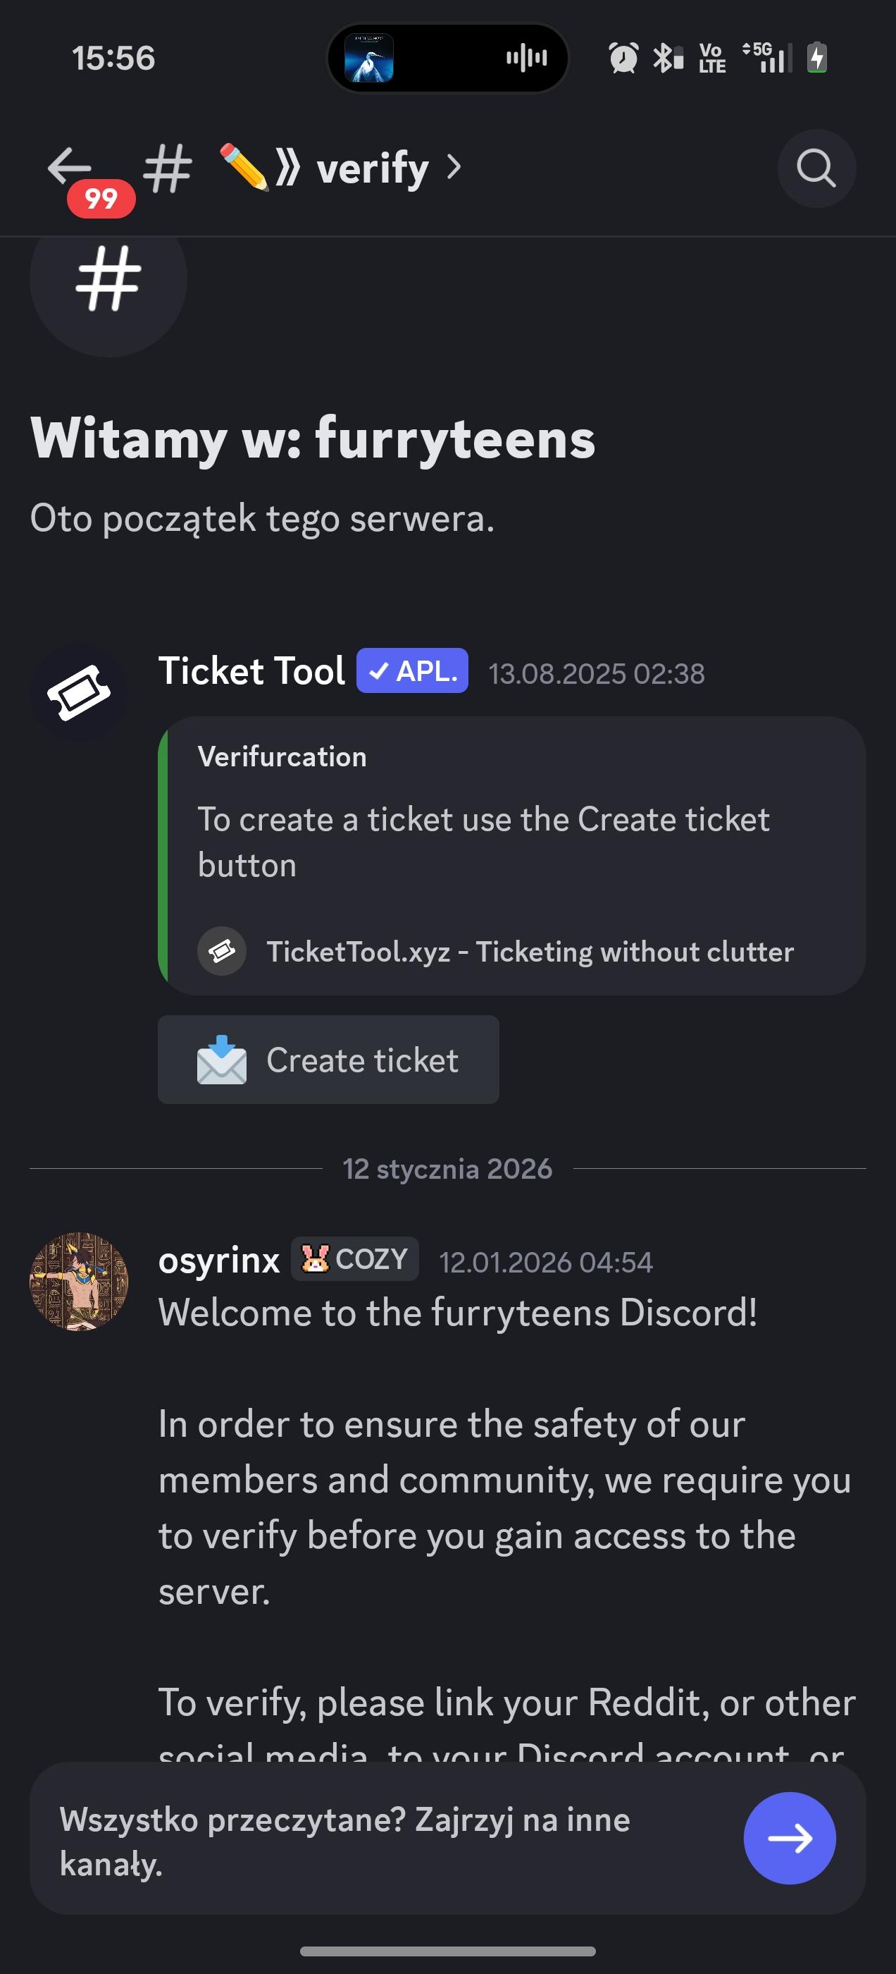Tap the verified APL. app badge
896x1974 pixels.
pos(412,671)
